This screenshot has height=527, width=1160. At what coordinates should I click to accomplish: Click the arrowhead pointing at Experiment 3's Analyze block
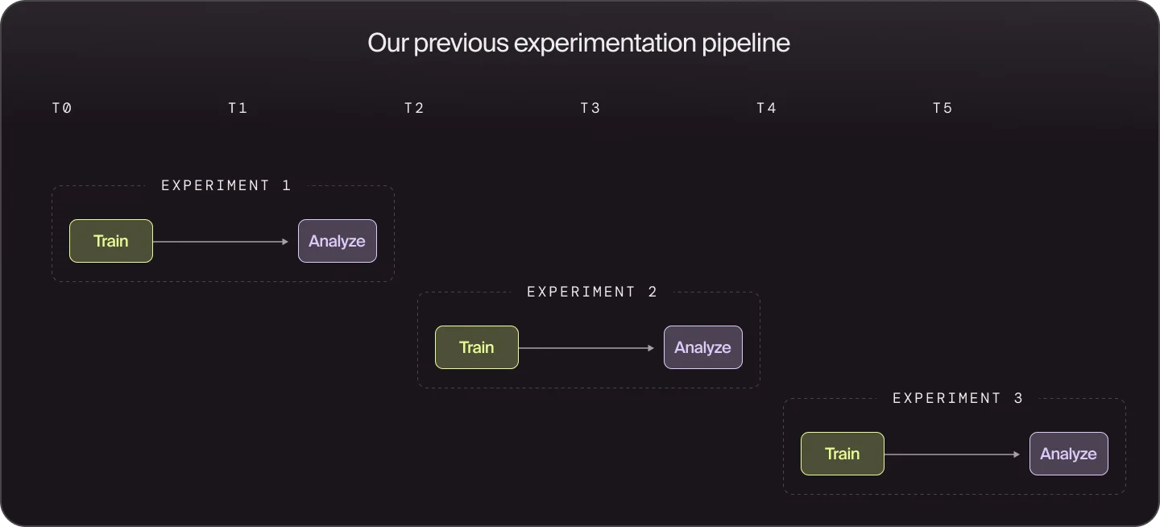(x=1017, y=454)
